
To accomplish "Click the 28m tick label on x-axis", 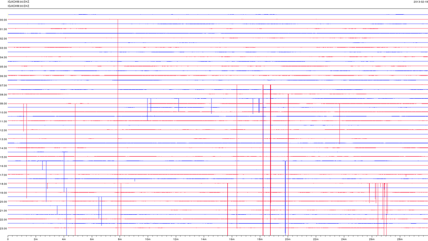I will pos(400,239).
